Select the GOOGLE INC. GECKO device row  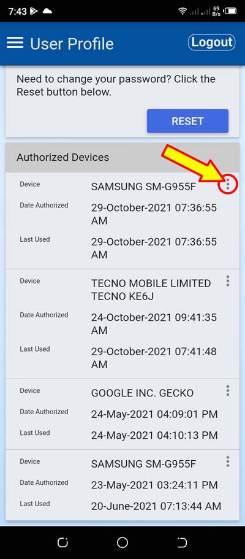(123, 414)
